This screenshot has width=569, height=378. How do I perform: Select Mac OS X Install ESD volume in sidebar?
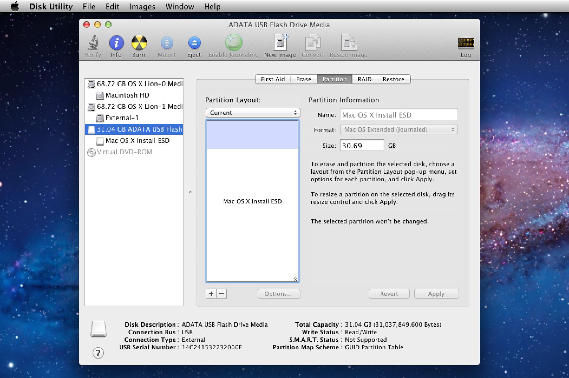(134, 141)
